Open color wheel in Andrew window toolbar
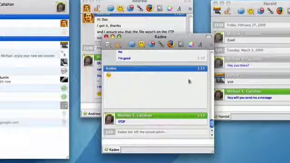The image size is (290, 163). pyautogui.click(x=169, y=8)
